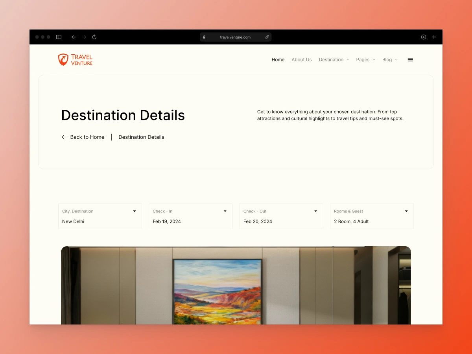Click the browser back arrow
This screenshot has height=354, width=472.
(74, 37)
